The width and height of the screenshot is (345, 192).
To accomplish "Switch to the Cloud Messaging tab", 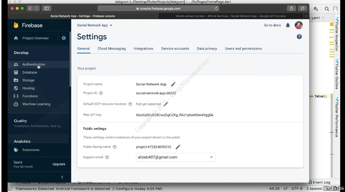I will pyautogui.click(x=112, y=49).
